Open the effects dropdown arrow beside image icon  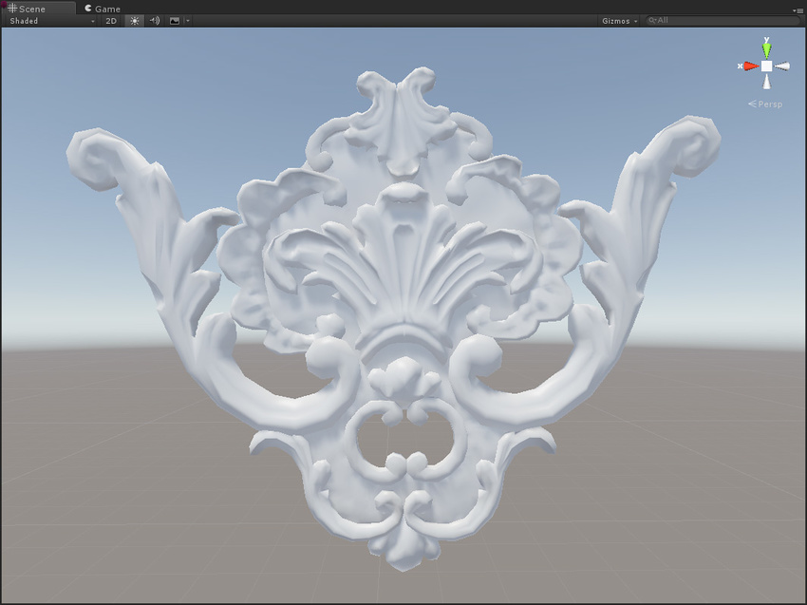pos(188,20)
